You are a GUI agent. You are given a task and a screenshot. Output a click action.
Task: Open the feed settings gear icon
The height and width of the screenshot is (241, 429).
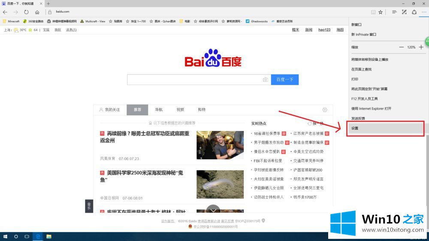(325, 110)
